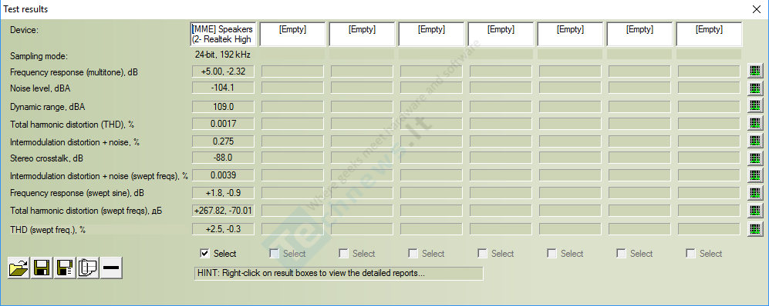Click the first [Empty] device slot

click(292, 34)
